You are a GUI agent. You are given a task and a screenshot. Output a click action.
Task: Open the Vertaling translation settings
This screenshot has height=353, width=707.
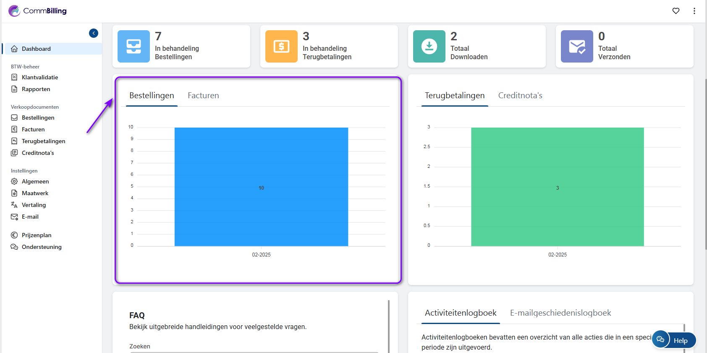34,205
